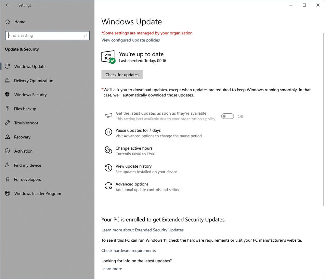Click the Files backup arrow icon
The width and height of the screenshot is (325, 279).
click(x=7, y=108)
